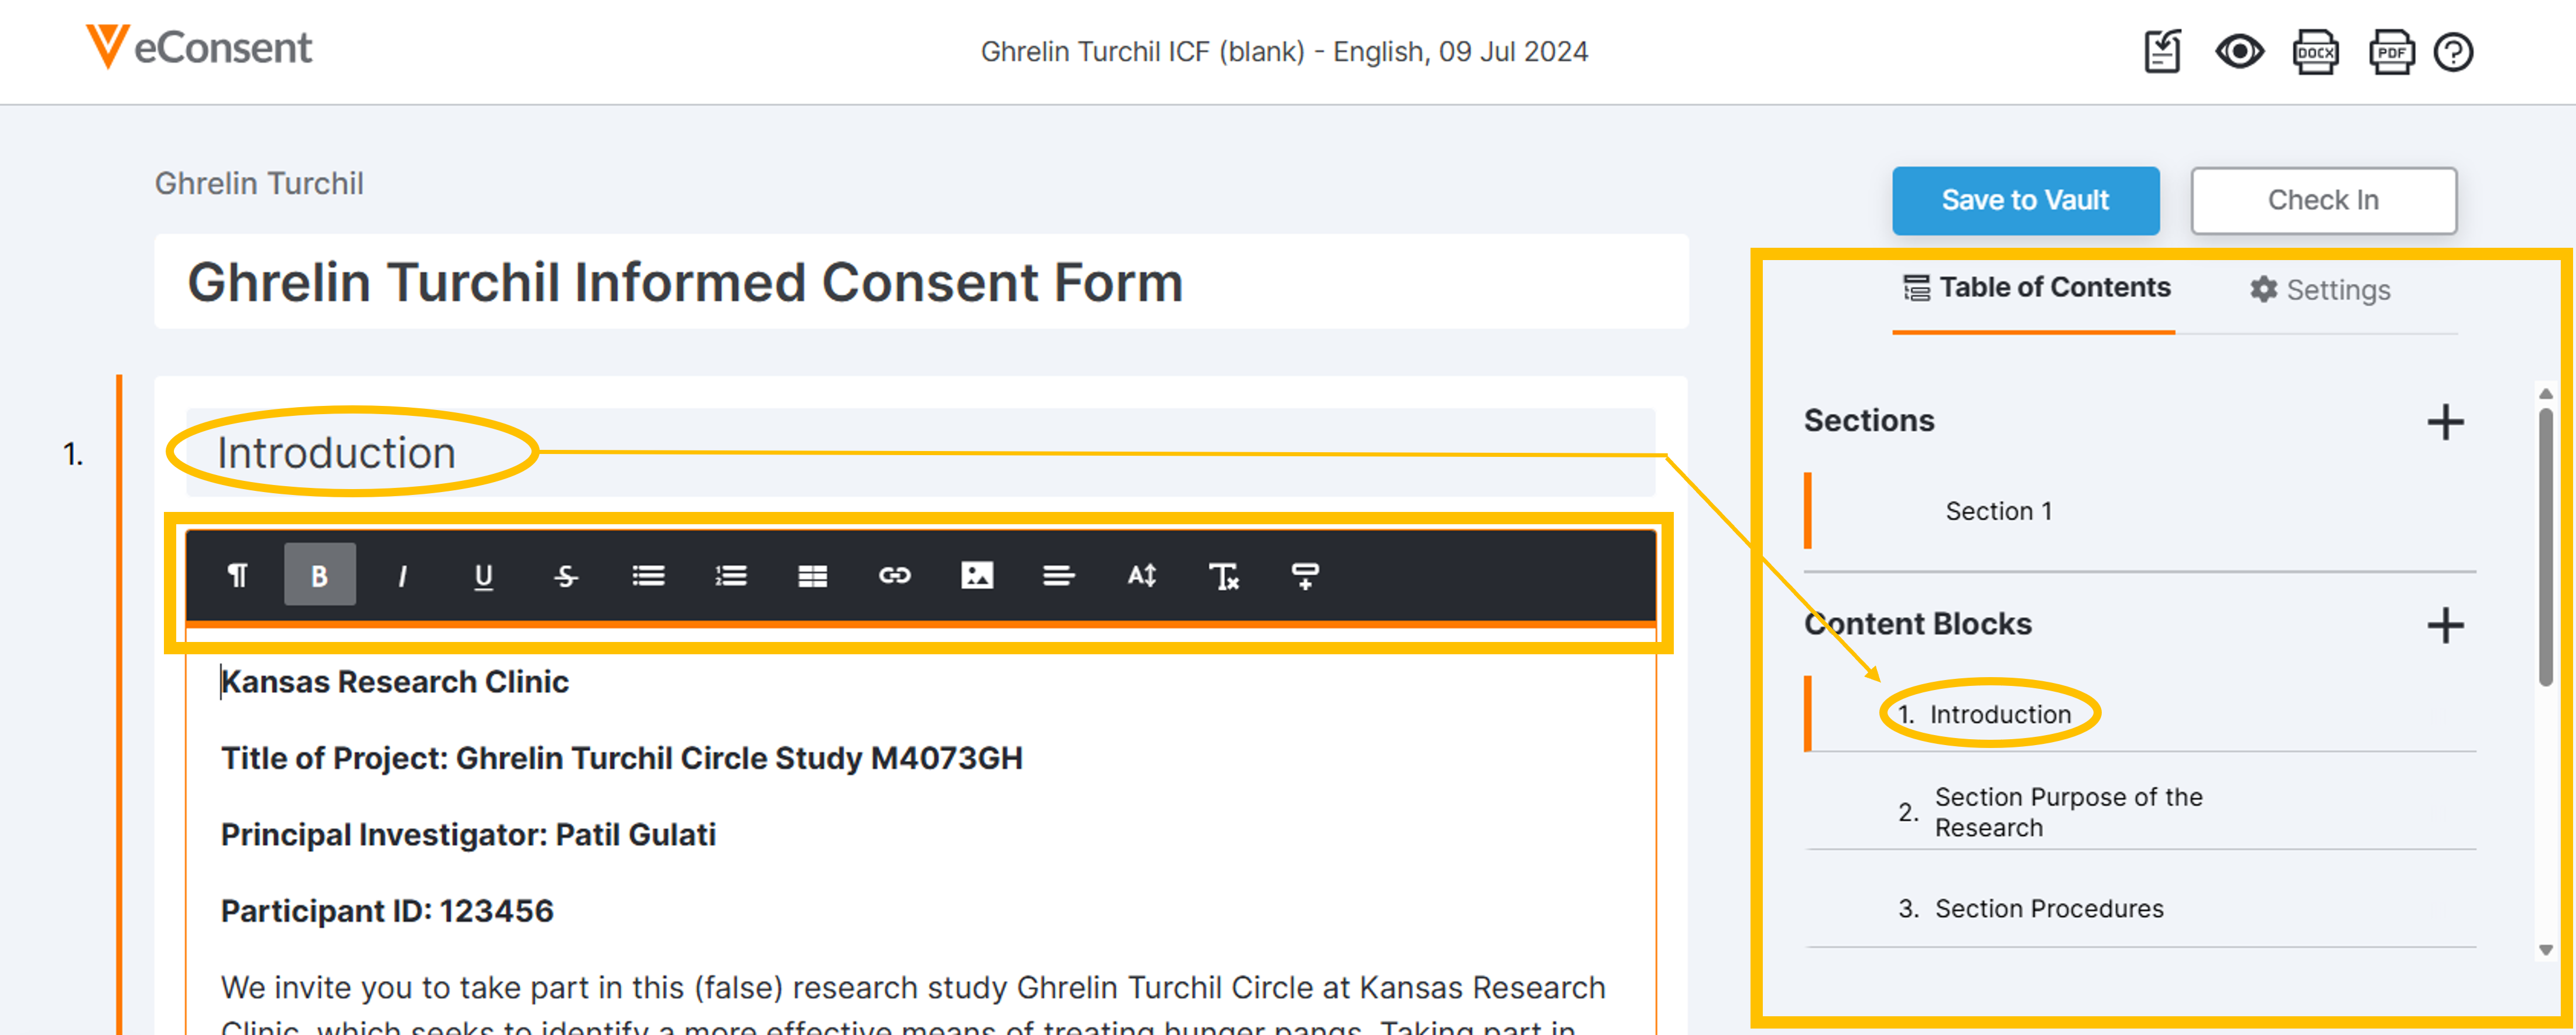Open text alignment options
Viewport: 2576px width, 1035px height.
[x=1058, y=576]
